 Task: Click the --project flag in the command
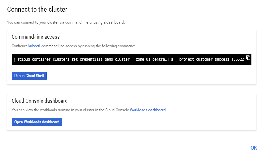click(x=184, y=59)
